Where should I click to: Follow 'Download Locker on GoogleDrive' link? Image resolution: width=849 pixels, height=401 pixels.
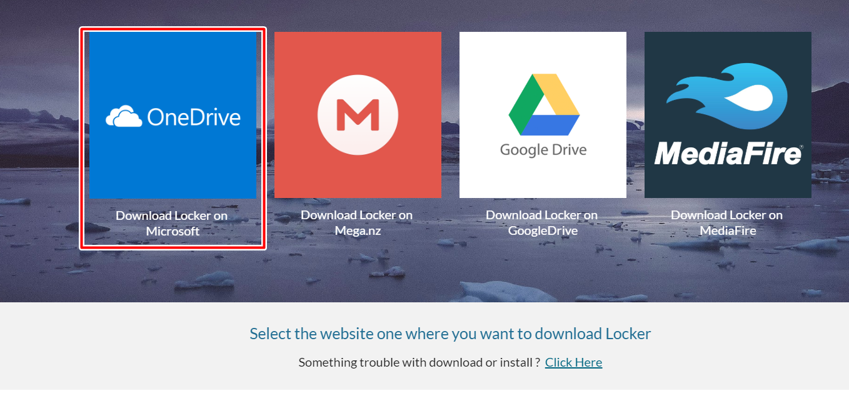pos(542,223)
